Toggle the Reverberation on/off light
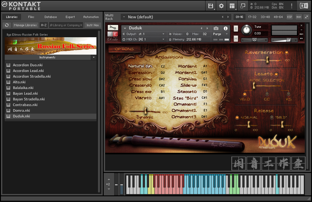This screenshot has width=312, height=202. (x=286, y=52)
